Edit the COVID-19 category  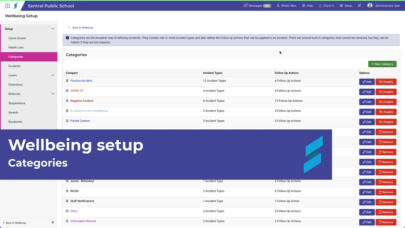coord(367,92)
